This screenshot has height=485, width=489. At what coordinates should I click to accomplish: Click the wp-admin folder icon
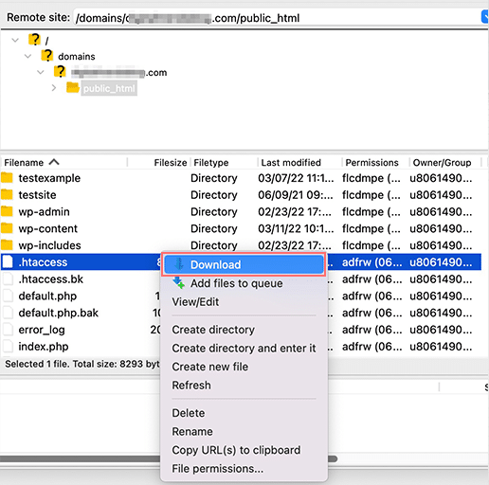click(7, 211)
